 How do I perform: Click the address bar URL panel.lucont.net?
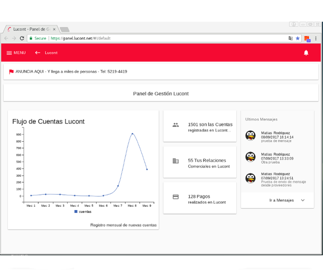point(81,38)
